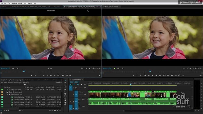Choose the Zoom tool magnifier

pos(65,105)
